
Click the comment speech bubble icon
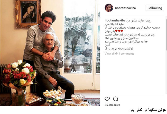coord(115,99)
